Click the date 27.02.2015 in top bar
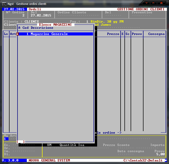This screenshot has width=169, height=164. [x=14, y=9]
